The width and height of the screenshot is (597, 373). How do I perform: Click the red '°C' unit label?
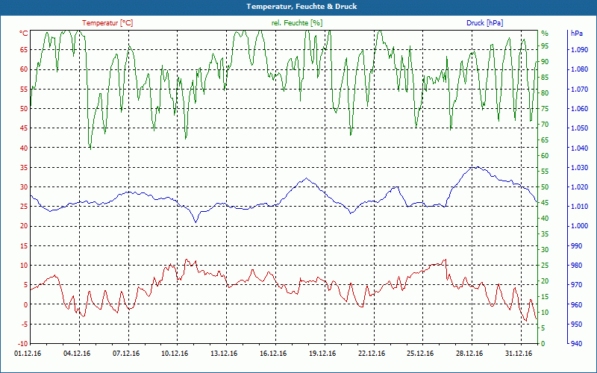click(x=24, y=34)
